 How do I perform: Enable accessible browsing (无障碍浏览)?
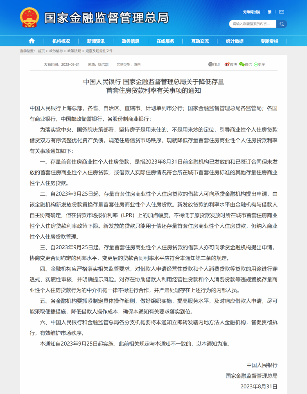point(251,12)
